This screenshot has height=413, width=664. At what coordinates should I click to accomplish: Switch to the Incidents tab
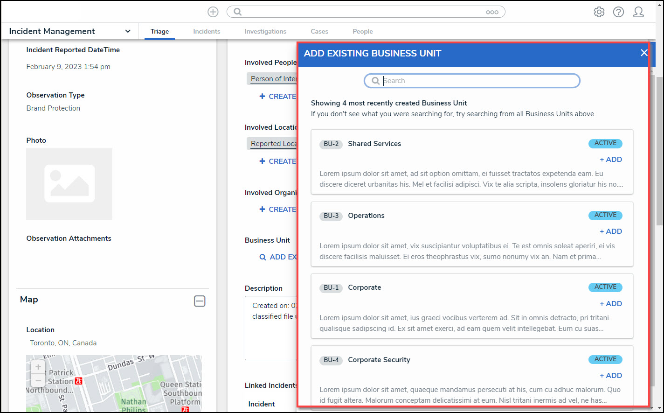207,31
